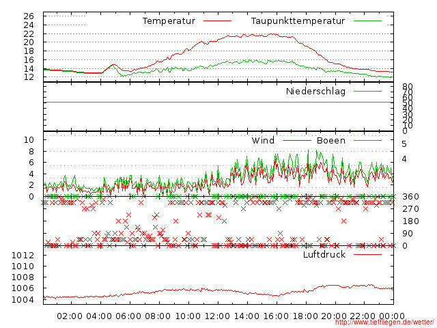Click the 20:00 time axis label
The image size is (437, 328).
(x=334, y=316)
